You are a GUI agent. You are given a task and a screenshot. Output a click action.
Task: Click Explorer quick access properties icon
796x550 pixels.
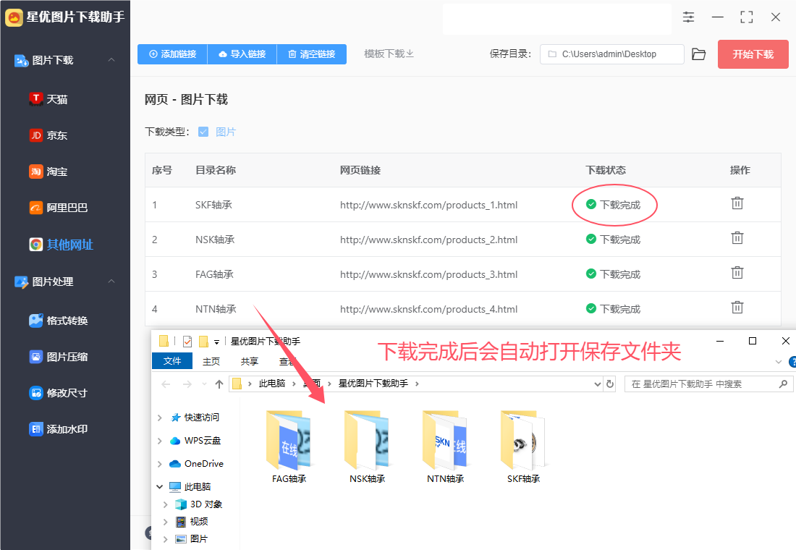(187, 342)
